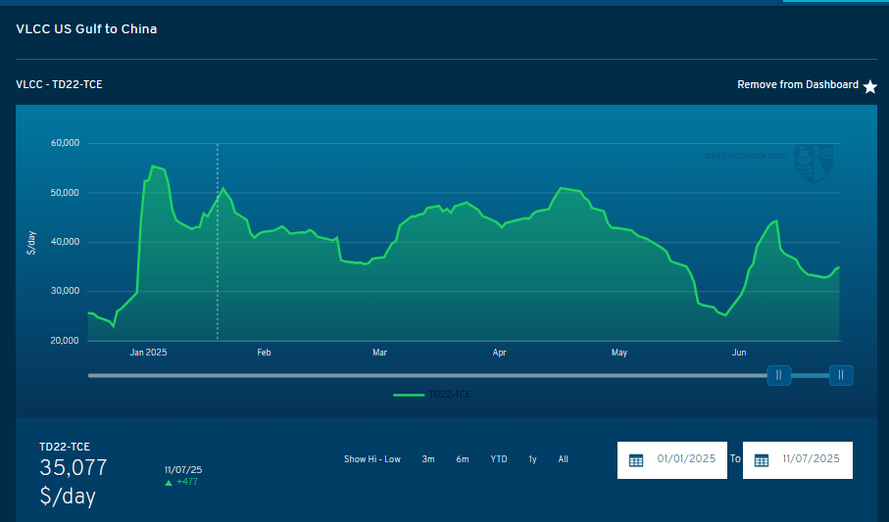
Task: Select the All time range
Action: point(563,459)
